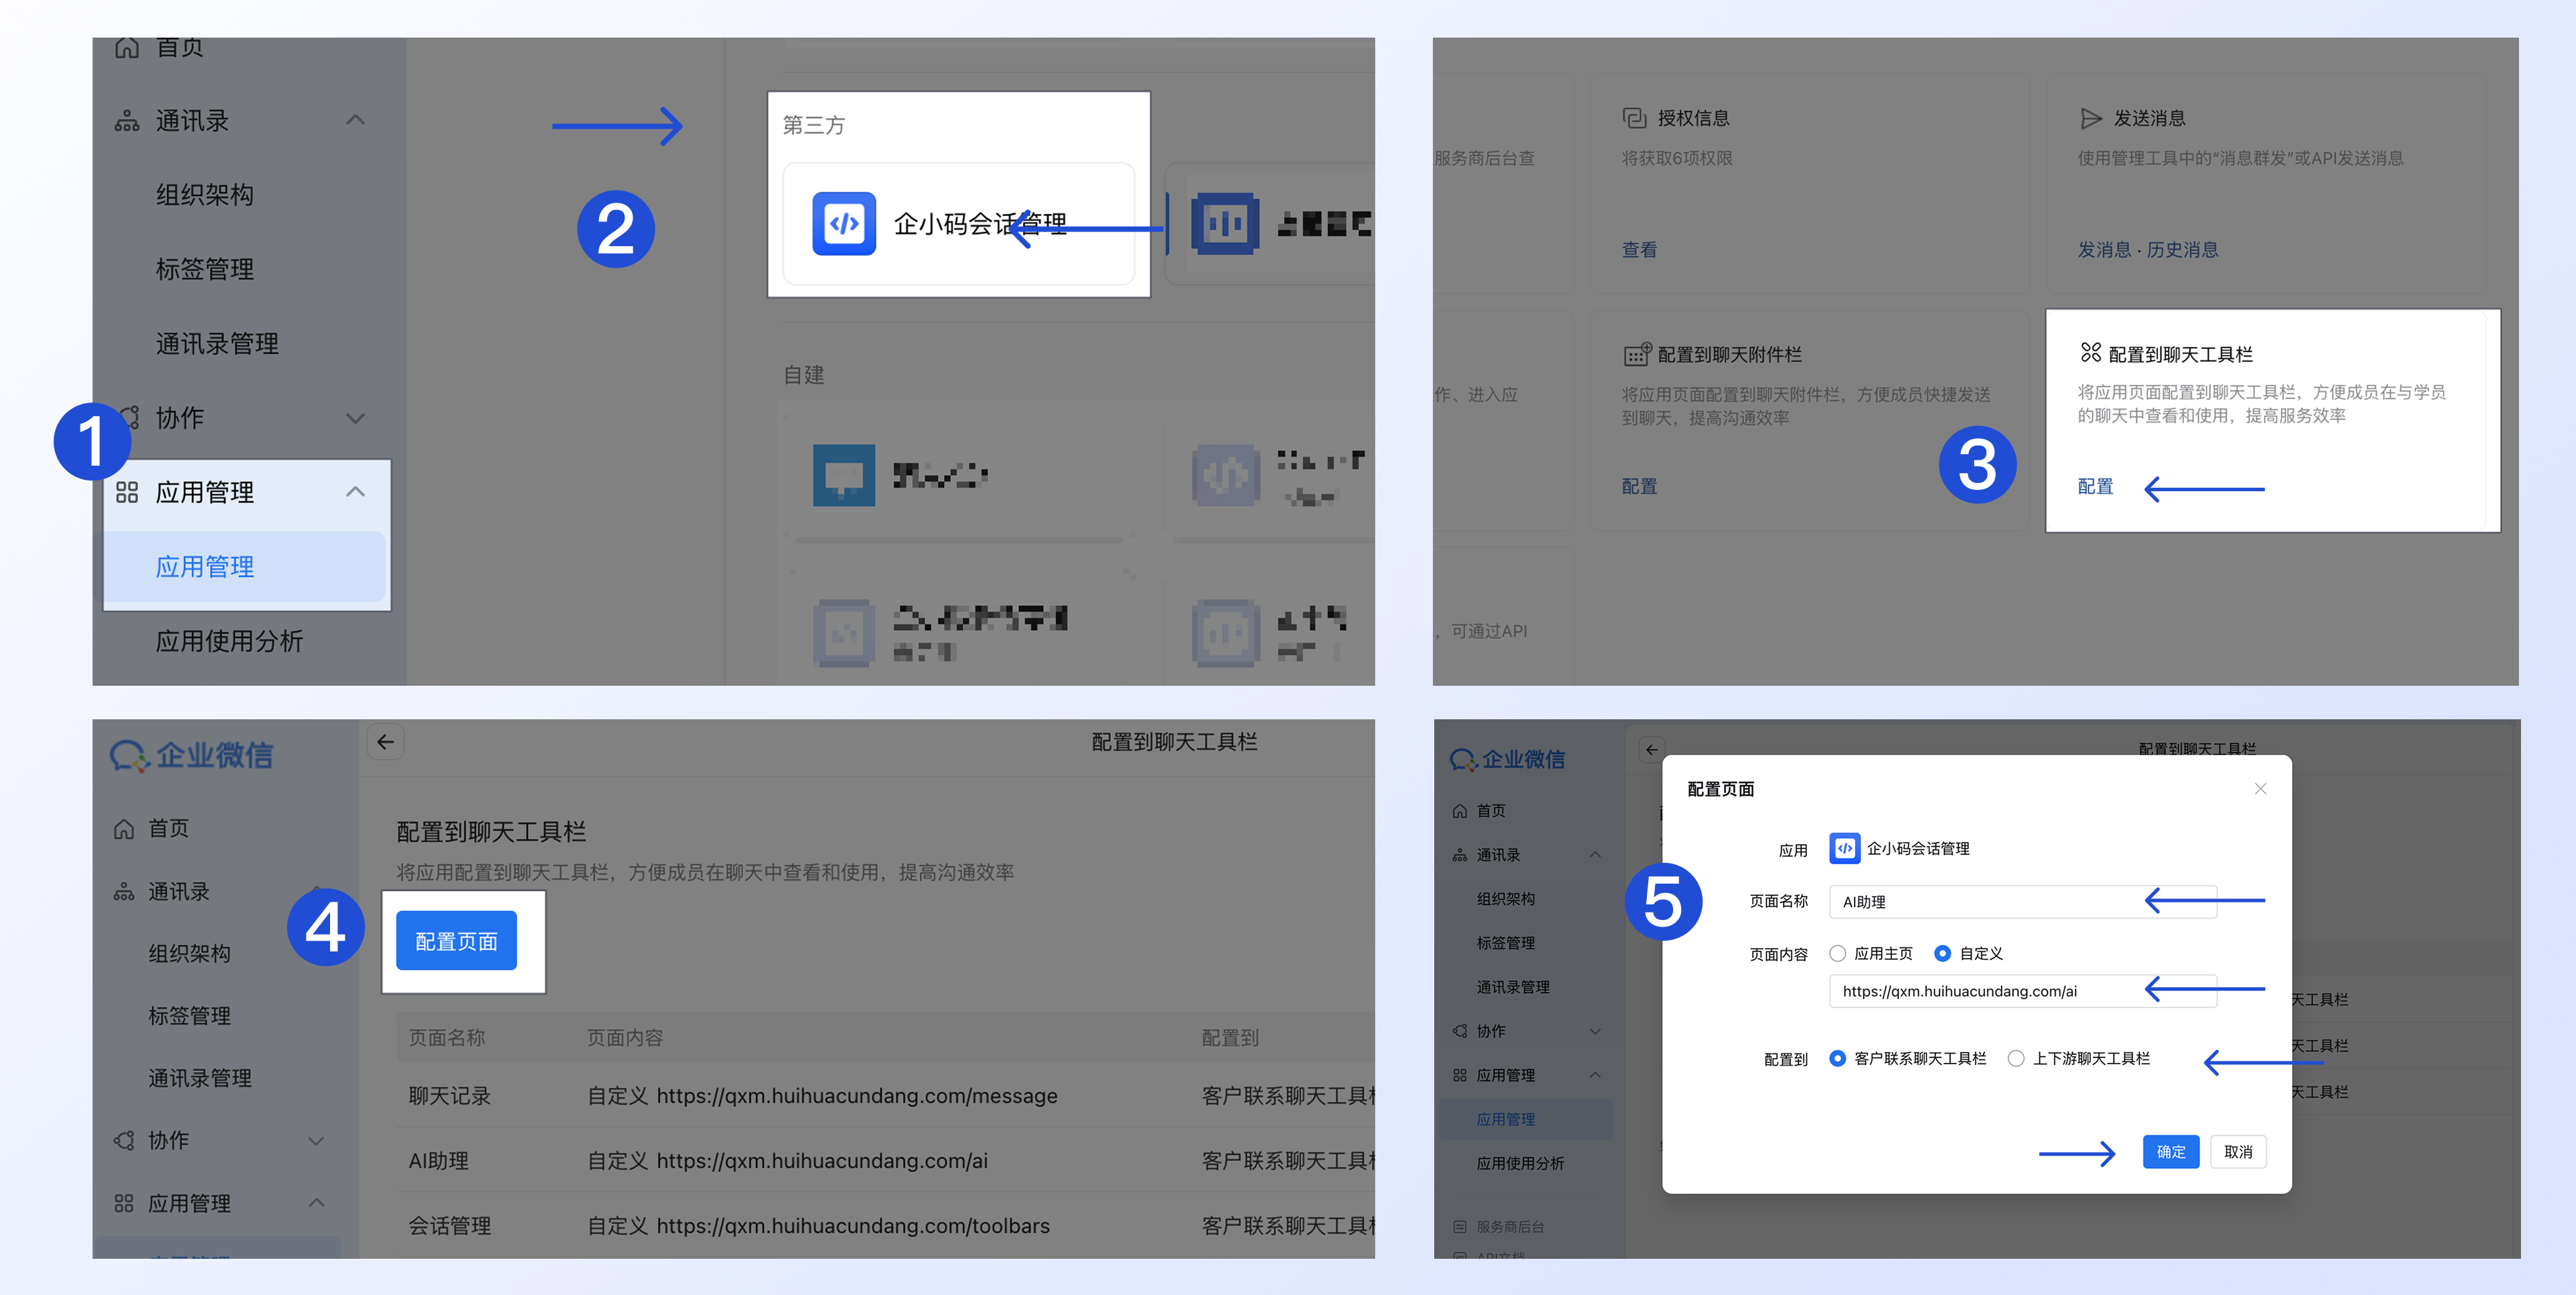Collapse 通讯录 chevron in the step 5 sidebar

click(x=1595, y=854)
